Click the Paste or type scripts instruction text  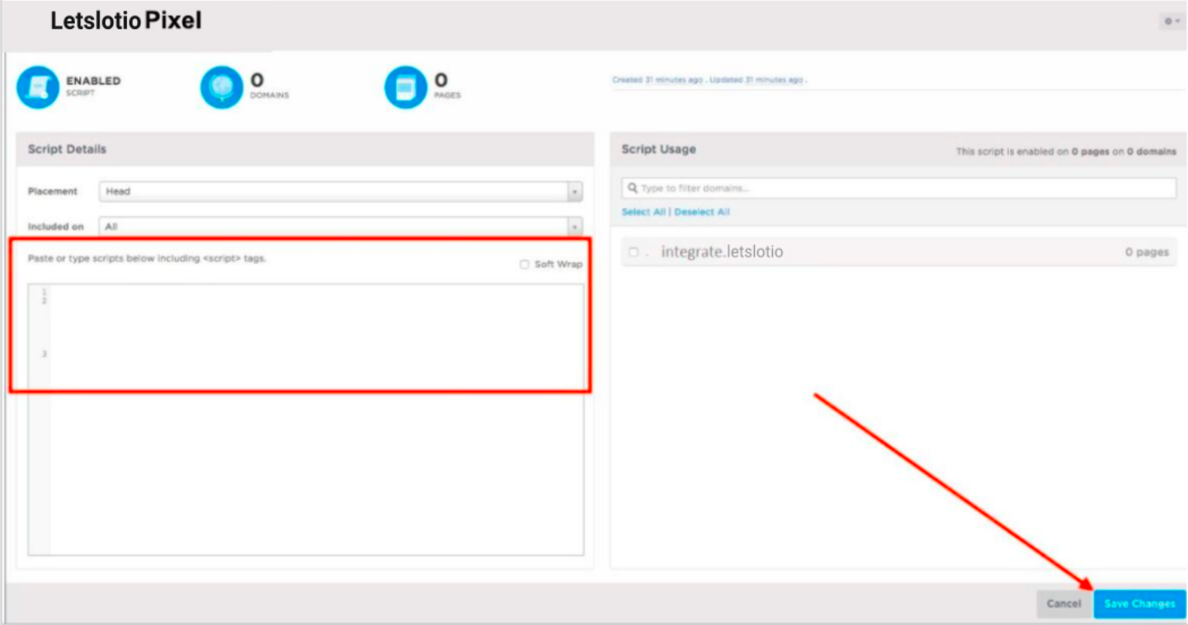(x=147, y=258)
